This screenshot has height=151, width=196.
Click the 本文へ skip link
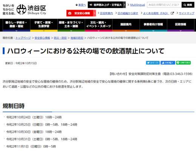click(x=80, y=5)
